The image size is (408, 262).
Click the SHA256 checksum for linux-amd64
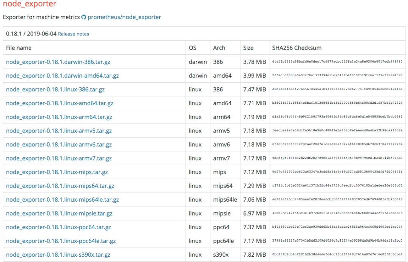(337, 103)
